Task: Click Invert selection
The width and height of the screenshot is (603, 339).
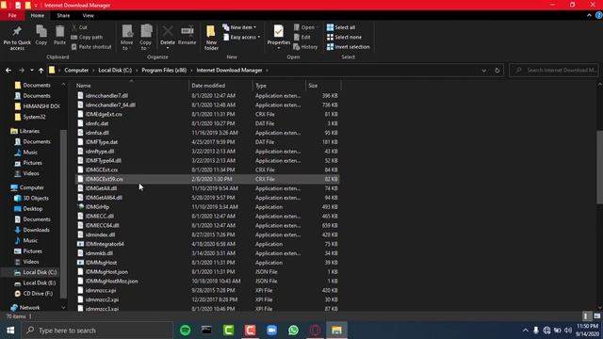Action: (x=348, y=46)
